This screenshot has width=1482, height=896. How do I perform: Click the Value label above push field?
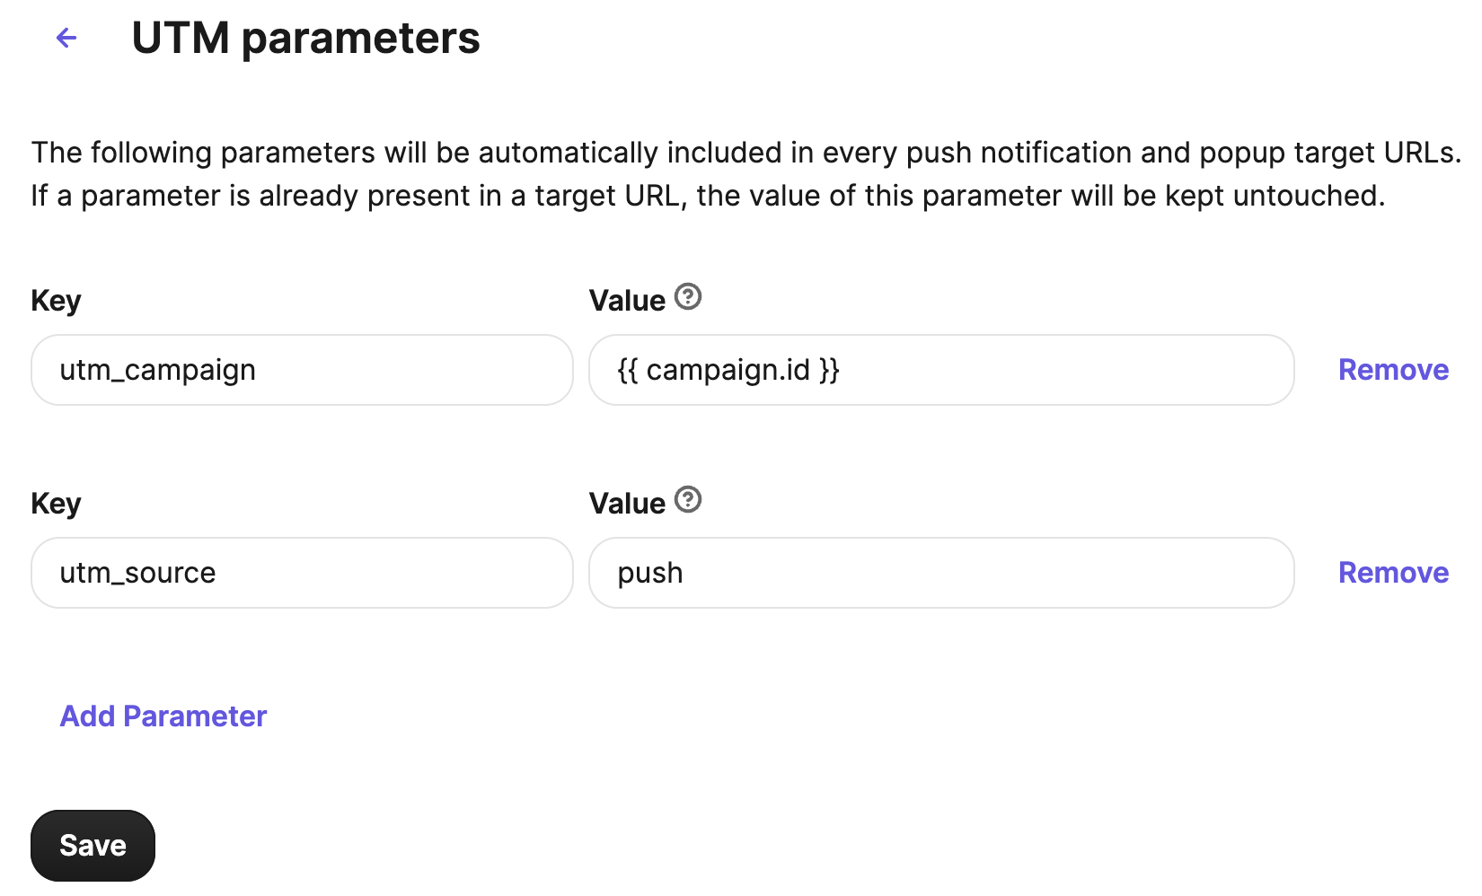(x=627, y=504)
